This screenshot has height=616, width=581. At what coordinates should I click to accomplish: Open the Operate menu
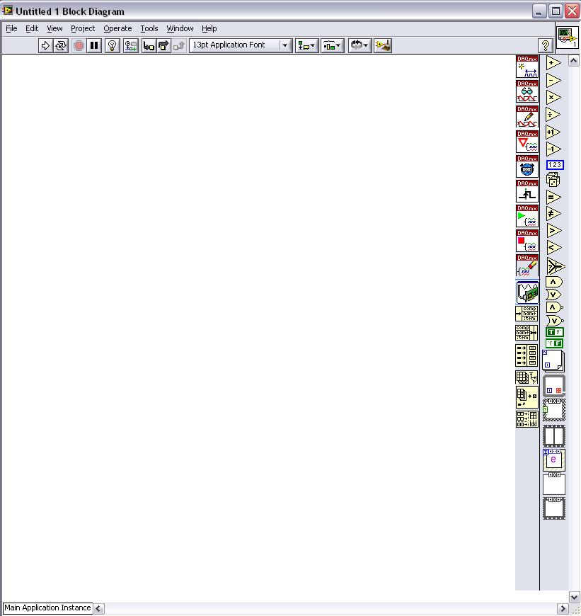pos(117,28)
